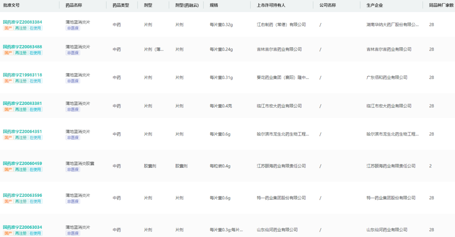Viewport: 455px width, 237px height.
Task: Click the 公司名称 column header
Action: point(328,5)
